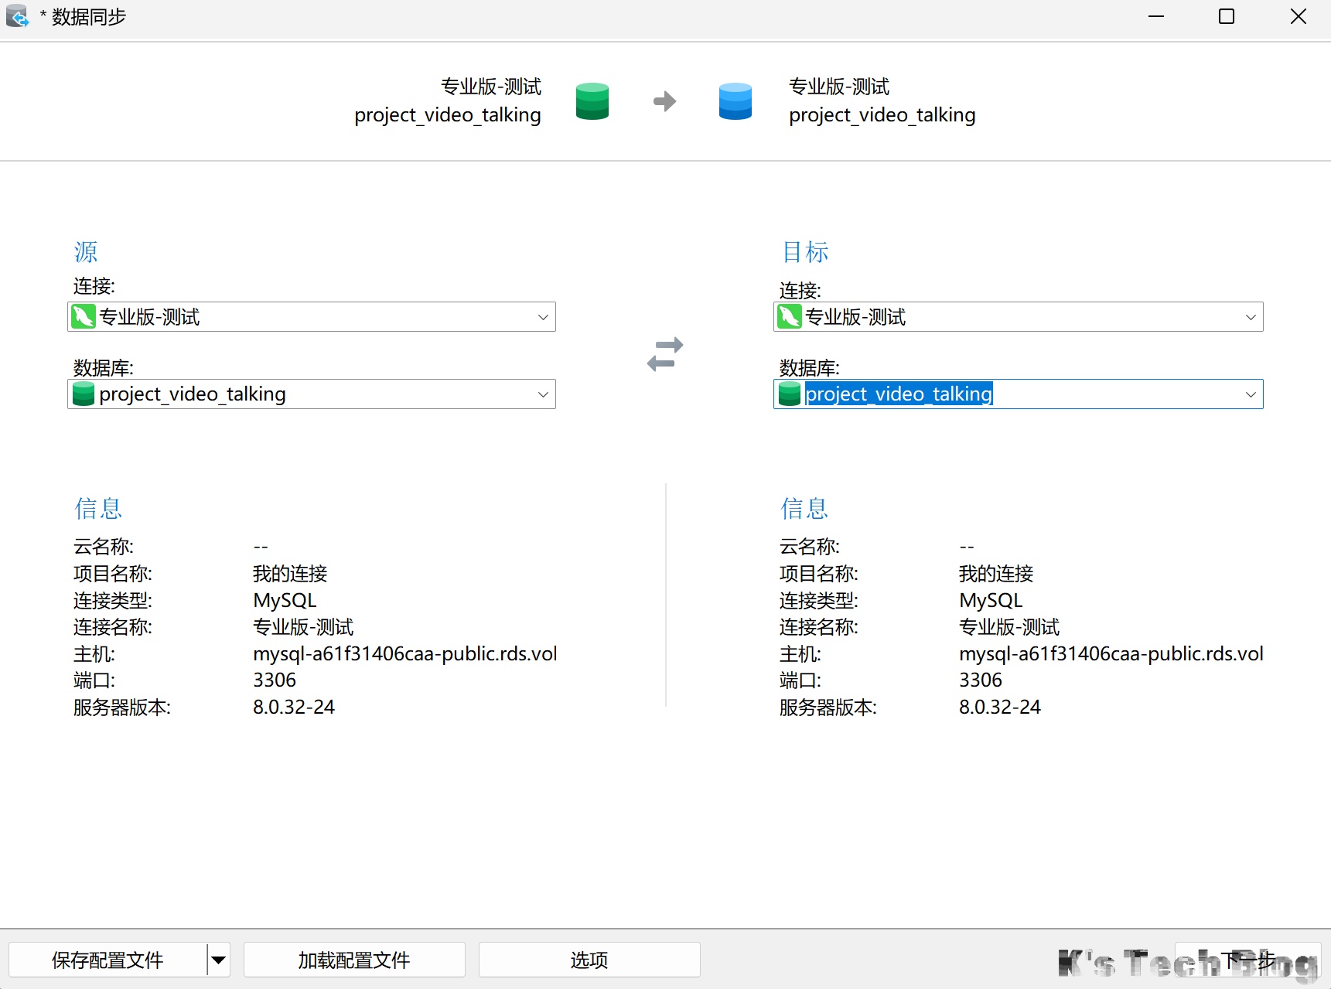
Task: Open the arrow menu beside 保存配置文件
Action: pyautogui.click(x=219, y=960)
